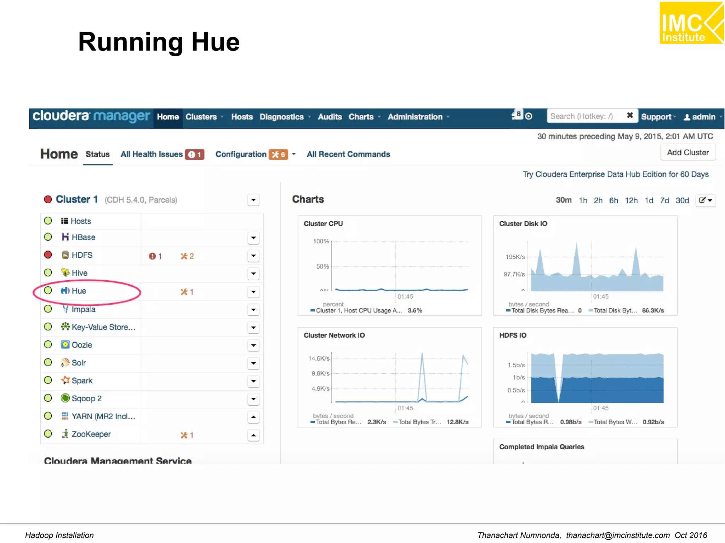Open the Audits page
This screenshot has width=725, height=543.
330,117
